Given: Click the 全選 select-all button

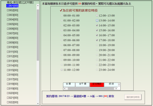Looking at the screenshot, I should (x=69, y=85).
